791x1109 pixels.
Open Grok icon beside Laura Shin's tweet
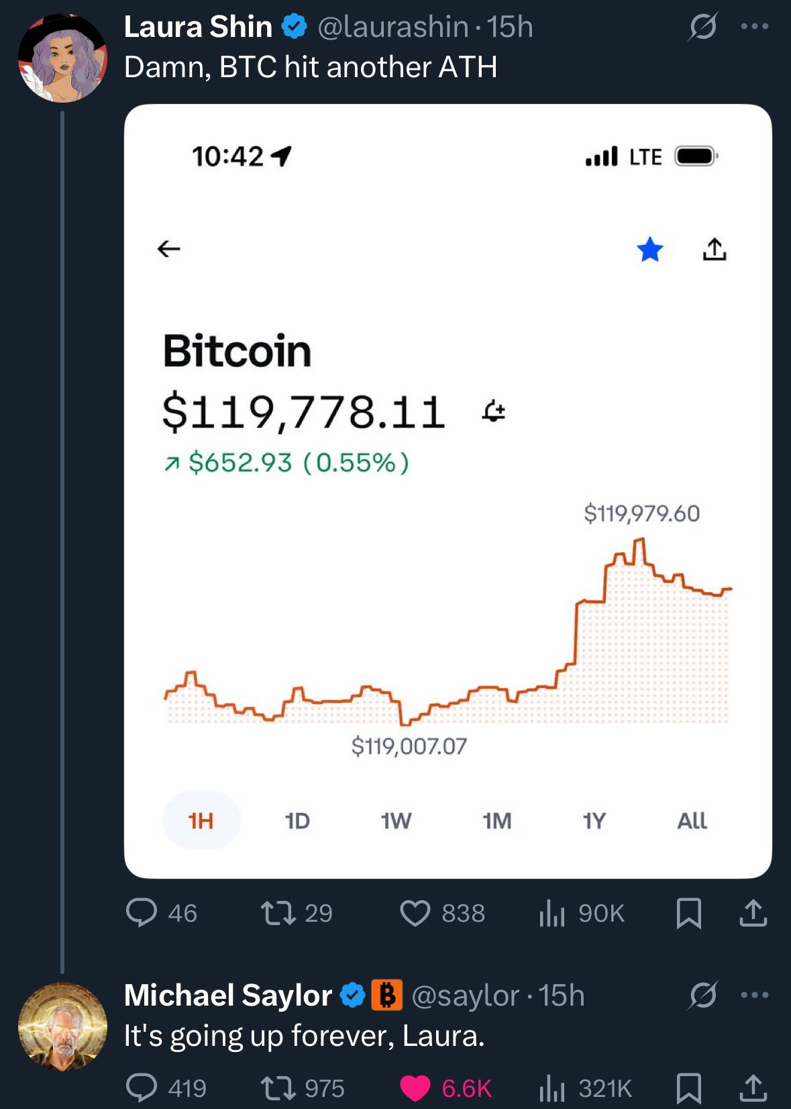(702, 27)
